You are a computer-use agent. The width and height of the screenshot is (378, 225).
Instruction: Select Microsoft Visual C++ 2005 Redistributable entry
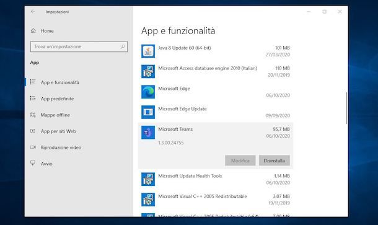[x=203, y=196]
